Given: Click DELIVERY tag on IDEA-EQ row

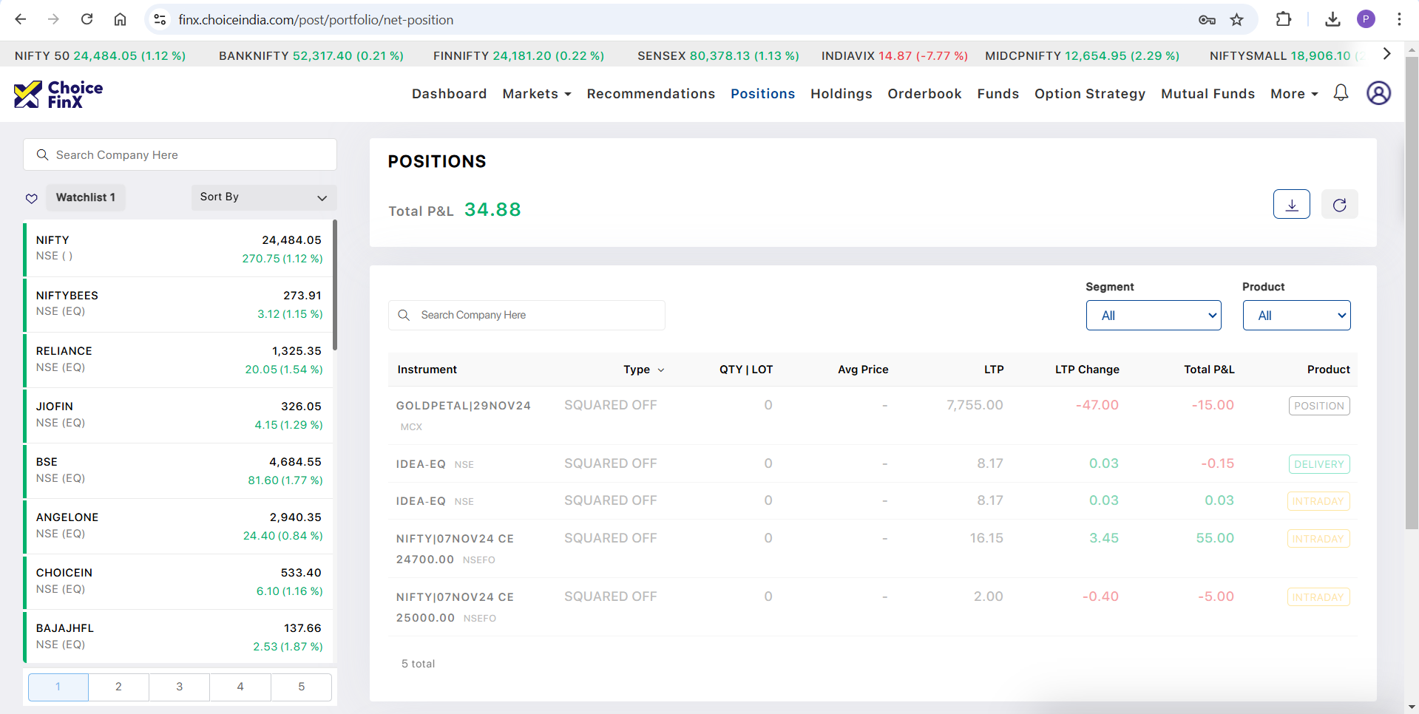Looking at the screenshot, I should point(1318,464).
